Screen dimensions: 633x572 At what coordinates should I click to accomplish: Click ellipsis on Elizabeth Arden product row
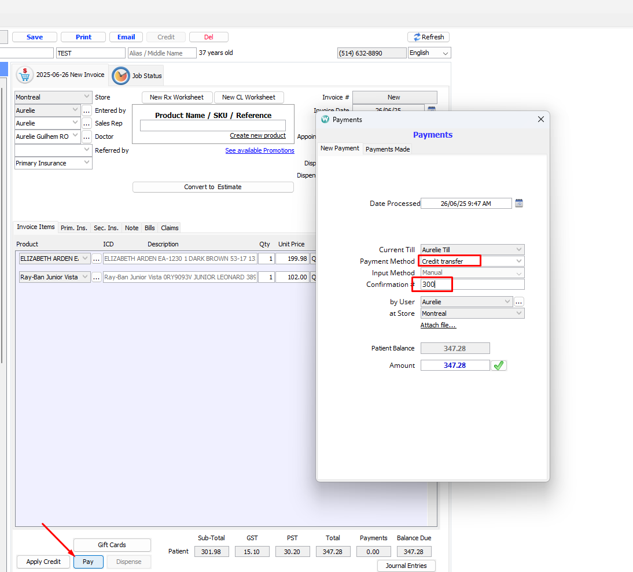(96, 259)
